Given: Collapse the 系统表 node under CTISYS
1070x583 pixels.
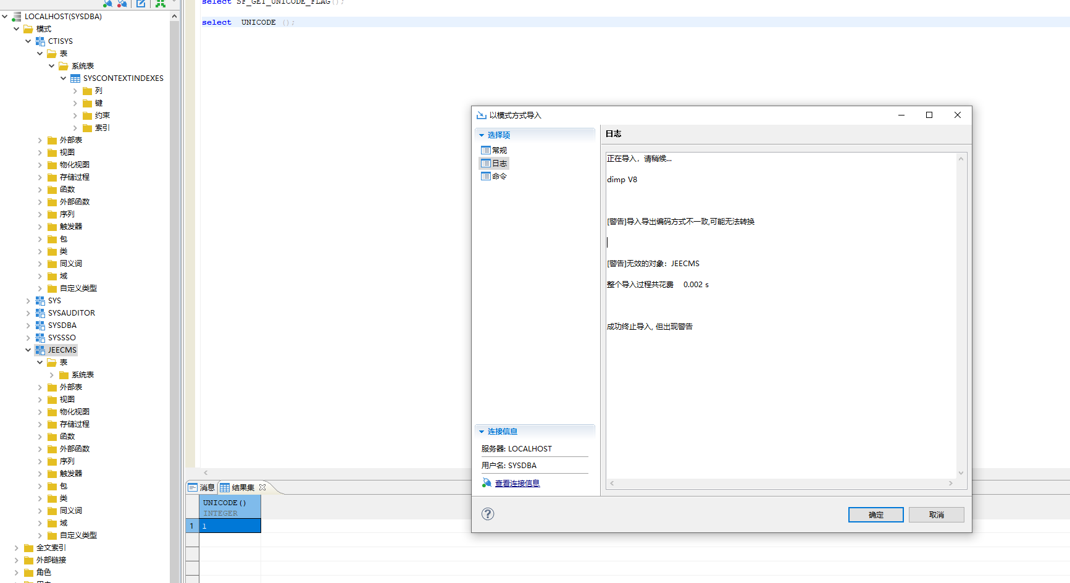Looking at the screenshot, I should 52,66.
